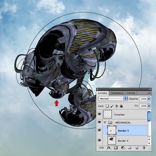Switch to the Channels tab
This screenshot has height=156, width=156.
pyautogui.click(x=117, y=93)
